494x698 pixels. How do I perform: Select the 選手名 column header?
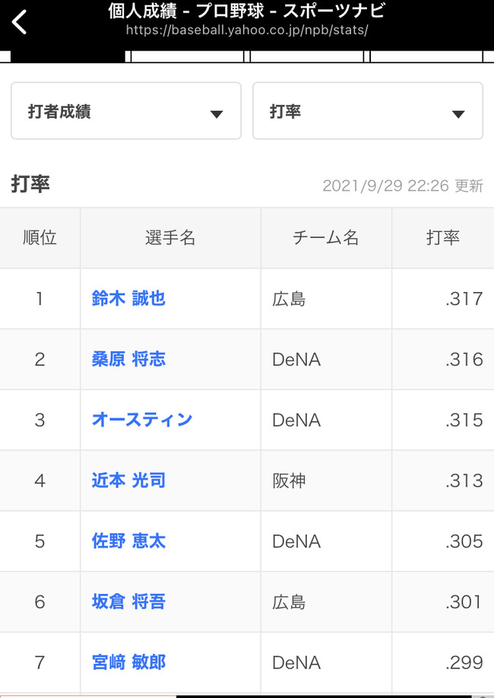pos(170,238)
